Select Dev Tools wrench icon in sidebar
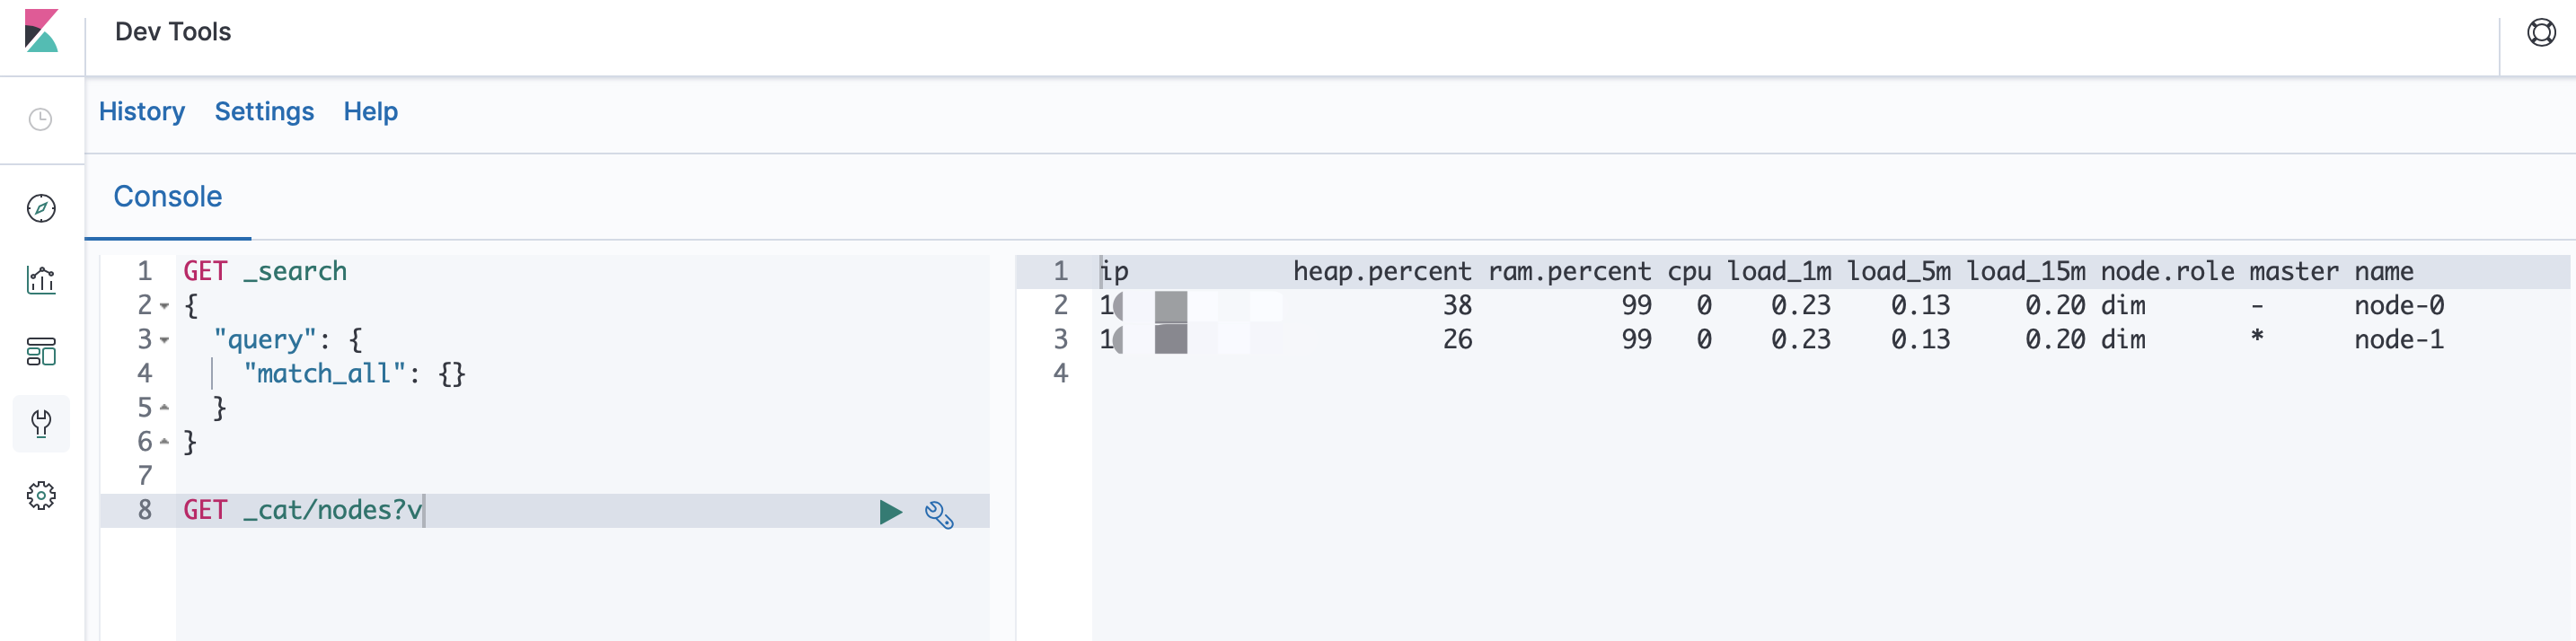 tap(41, 424)
